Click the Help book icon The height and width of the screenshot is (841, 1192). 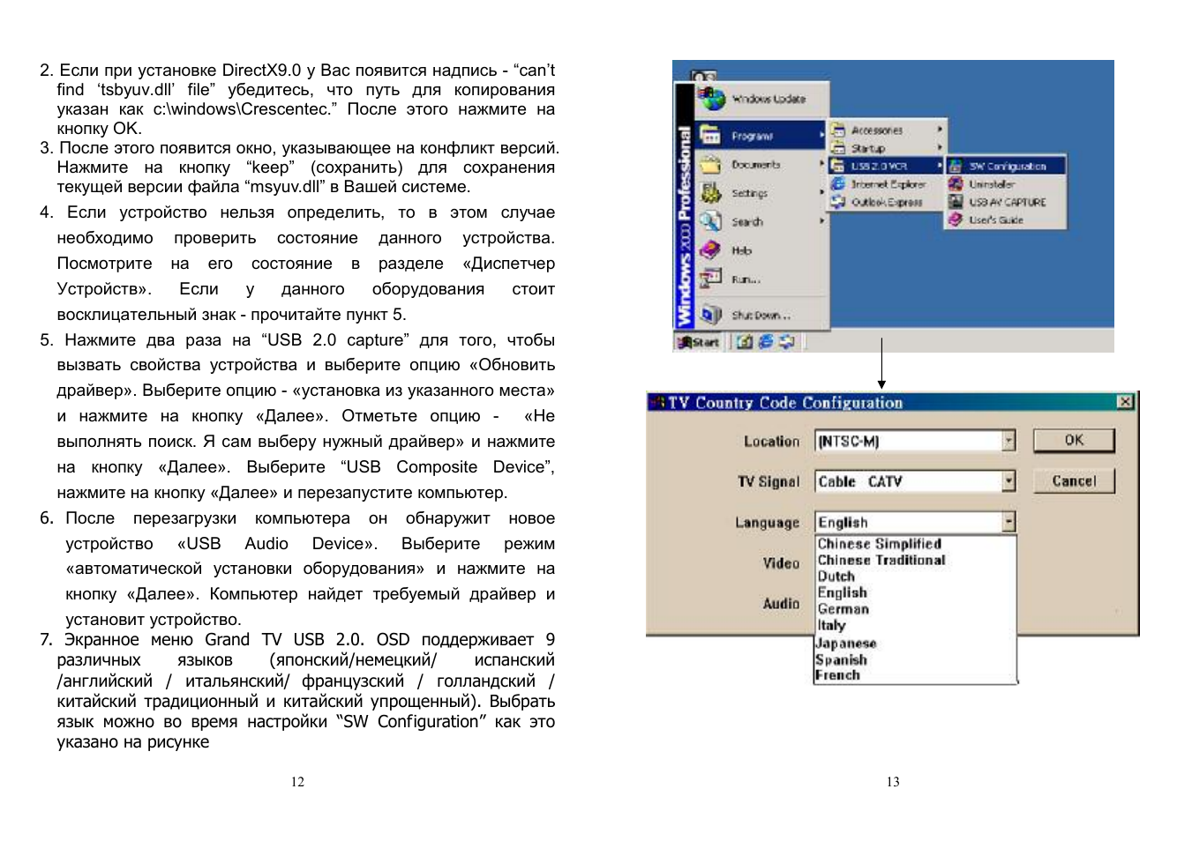coord(710,250)
